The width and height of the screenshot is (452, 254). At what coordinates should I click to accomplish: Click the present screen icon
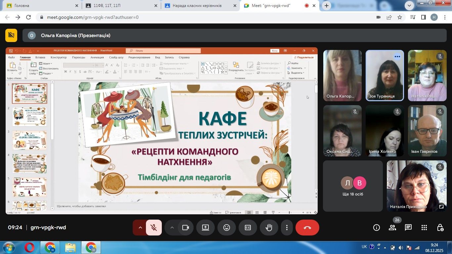pos(205,228)
